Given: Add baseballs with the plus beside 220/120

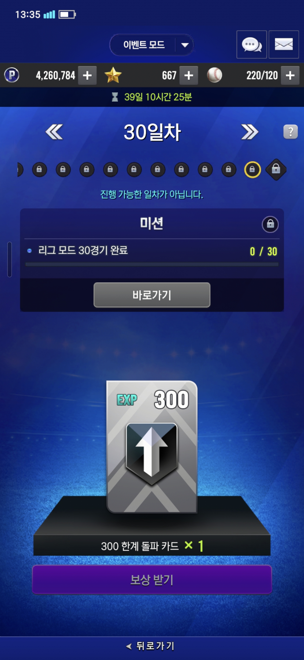Looking at the screenshot, I should pyautogui.click(x=290, y=75).
